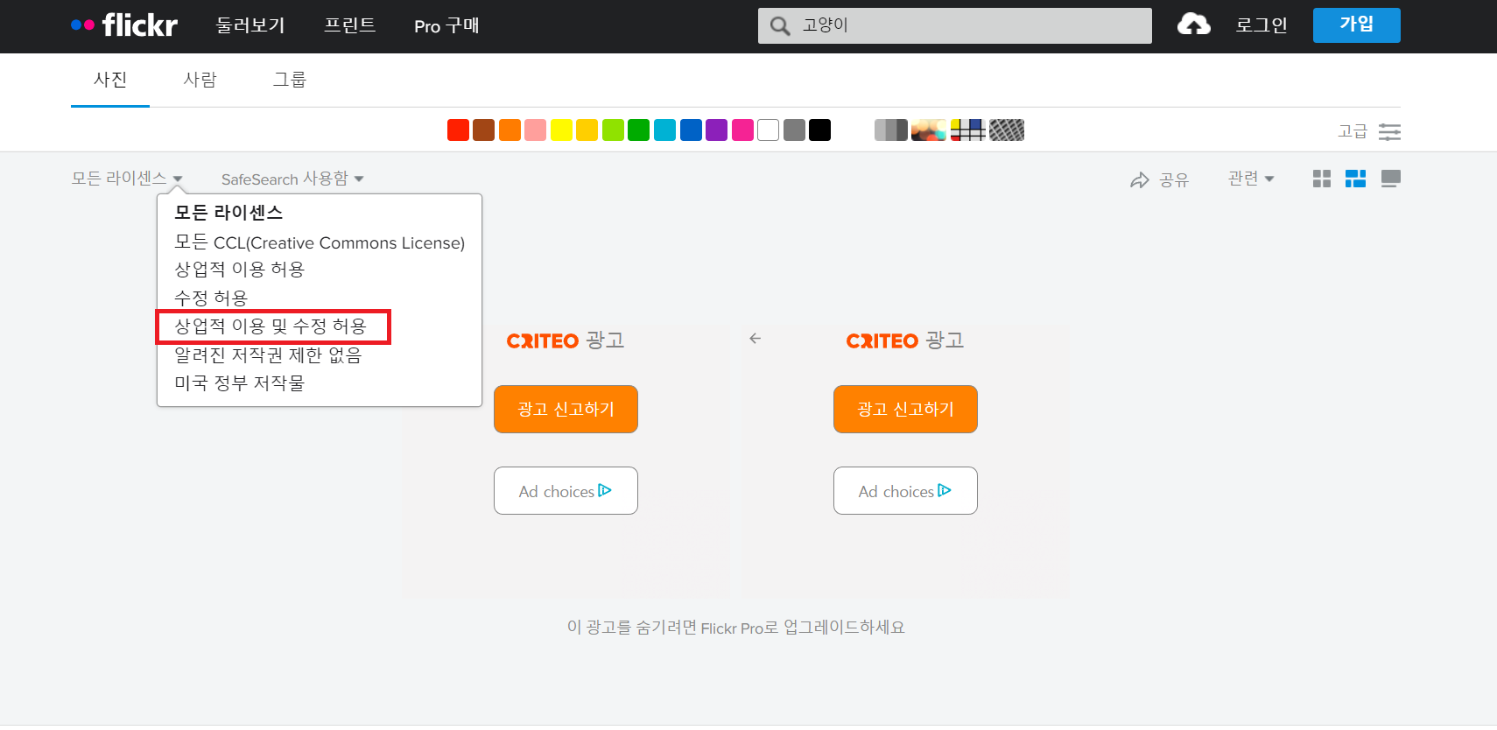Screen dimensions: 1497x730
Task: Open the advanced filter sliders icon
Action: click(1389, 131)
